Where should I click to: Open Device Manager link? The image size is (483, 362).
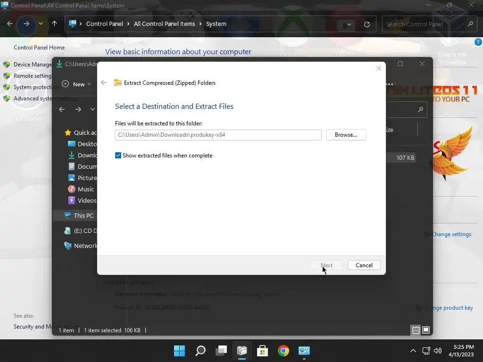pos(33,64)
